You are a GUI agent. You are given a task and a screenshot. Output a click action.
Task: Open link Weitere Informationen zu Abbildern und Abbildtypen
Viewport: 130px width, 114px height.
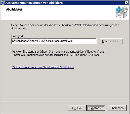click(43, 67)
